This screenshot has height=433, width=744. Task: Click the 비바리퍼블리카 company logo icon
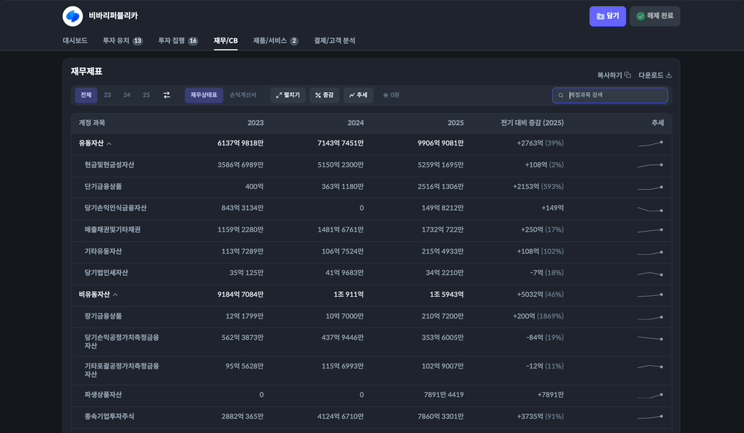(72, 16)
